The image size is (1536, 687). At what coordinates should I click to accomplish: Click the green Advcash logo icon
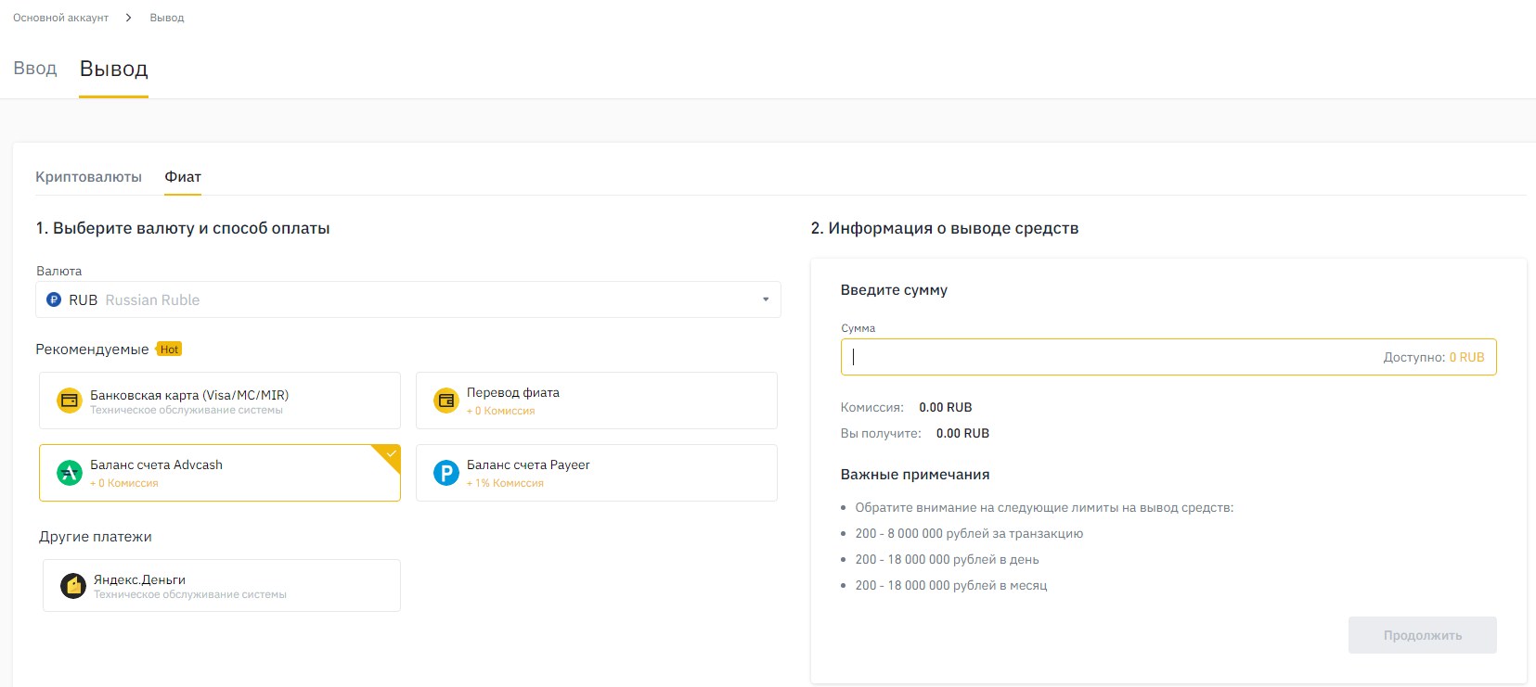(70, 473)
